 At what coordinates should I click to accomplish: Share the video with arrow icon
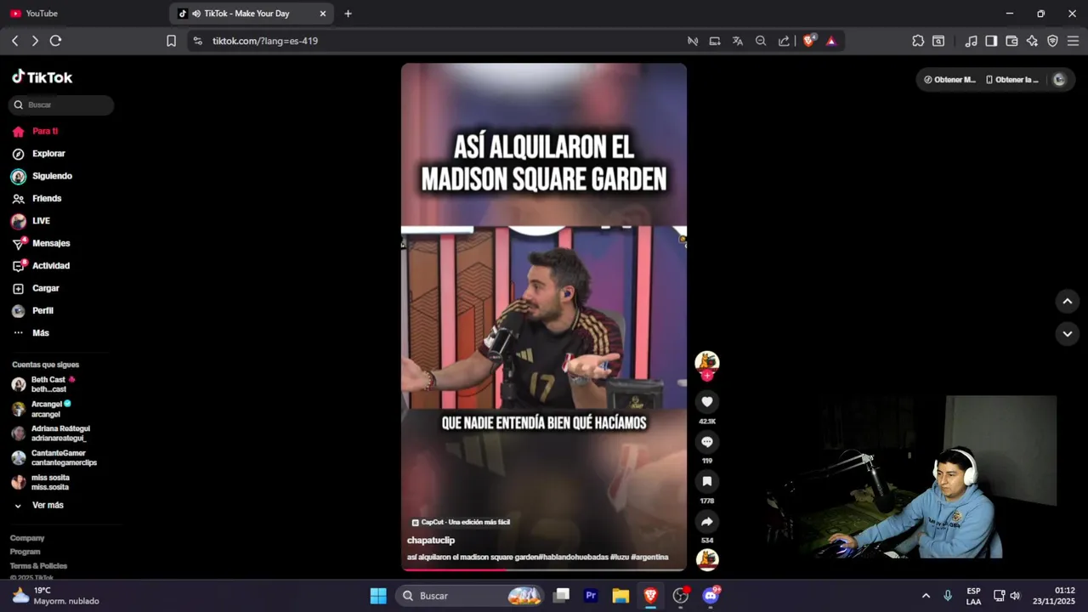(707, 521)
